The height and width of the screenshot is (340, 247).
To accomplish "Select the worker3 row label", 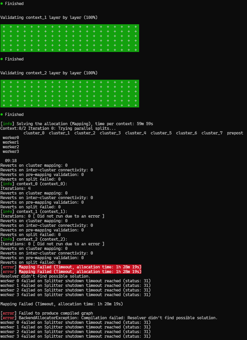I will 11,151.
